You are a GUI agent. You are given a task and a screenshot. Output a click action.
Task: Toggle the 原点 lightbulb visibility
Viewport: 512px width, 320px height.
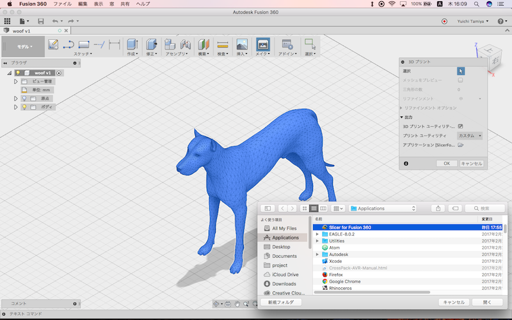point(24,99)
